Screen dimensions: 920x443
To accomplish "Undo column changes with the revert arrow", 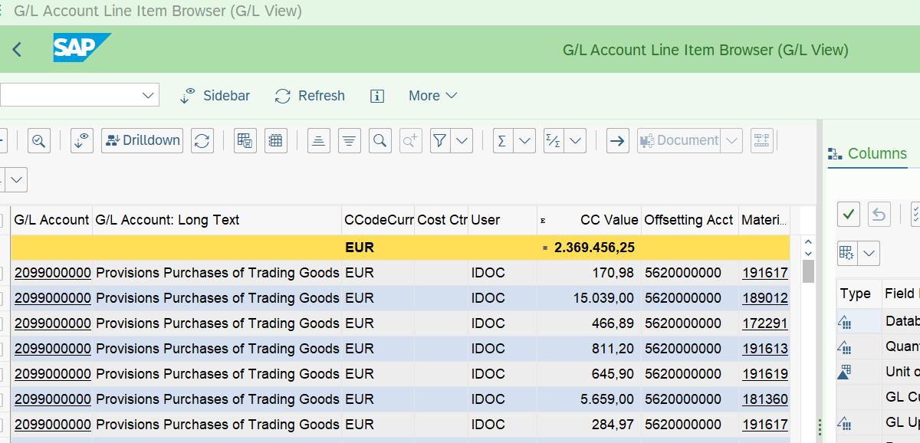I will coord(879,214).
